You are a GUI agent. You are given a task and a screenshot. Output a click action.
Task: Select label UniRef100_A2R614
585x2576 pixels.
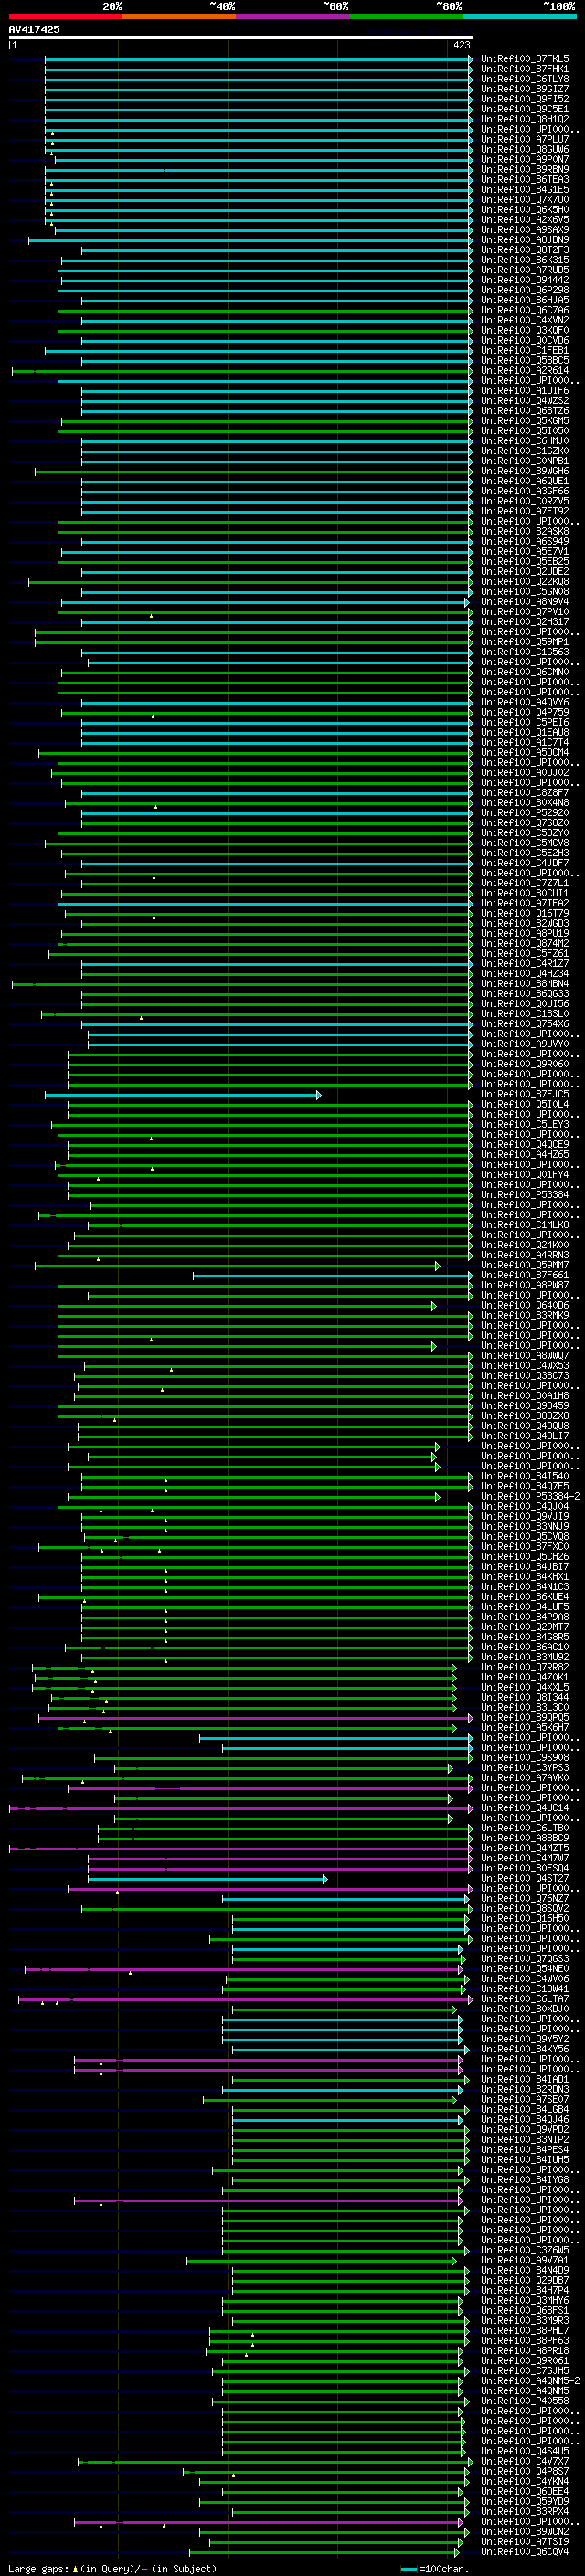tap(524, 371)
